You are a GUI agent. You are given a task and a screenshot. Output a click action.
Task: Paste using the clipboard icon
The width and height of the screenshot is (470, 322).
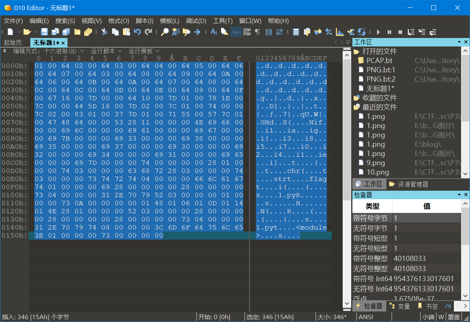126,32
